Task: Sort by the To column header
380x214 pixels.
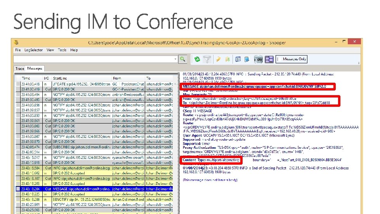Action: pos(159,78)
